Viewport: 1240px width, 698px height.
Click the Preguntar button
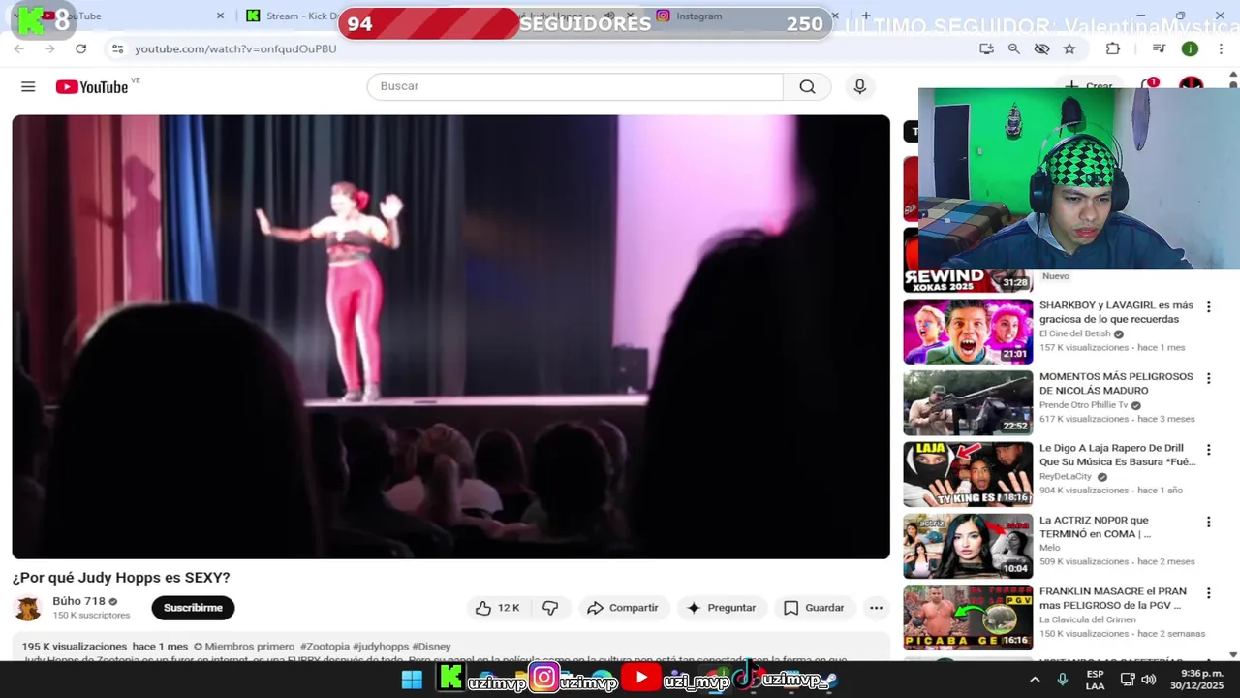pos(721,608)
